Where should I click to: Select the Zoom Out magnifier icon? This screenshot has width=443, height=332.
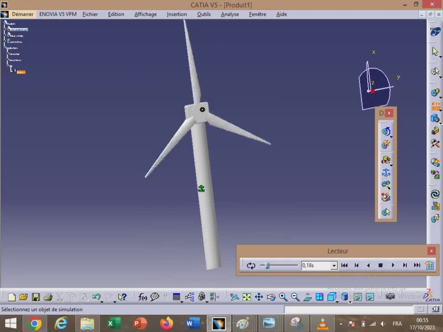(294, 297)
